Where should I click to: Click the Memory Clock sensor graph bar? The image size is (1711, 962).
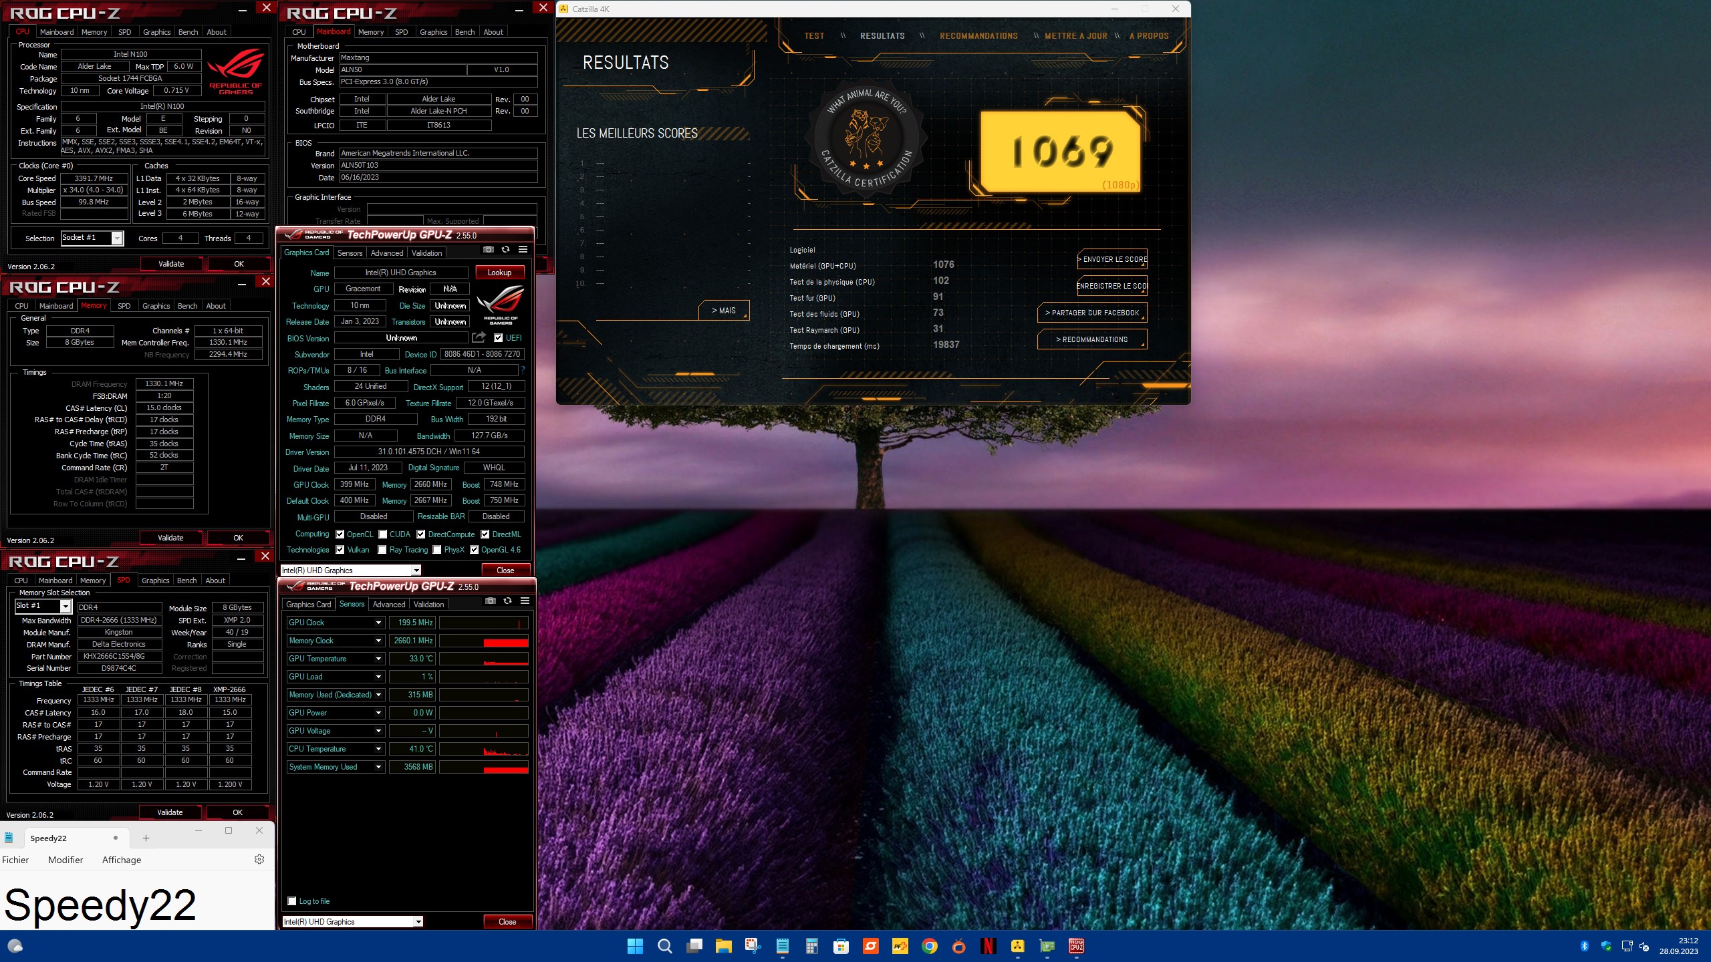pos(483,640)
